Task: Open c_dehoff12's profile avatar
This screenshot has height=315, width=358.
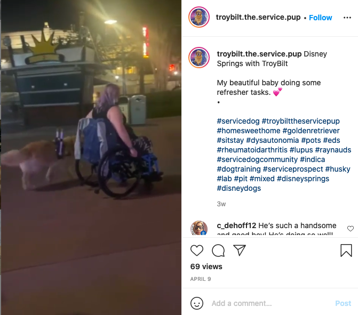Action: 199,228
